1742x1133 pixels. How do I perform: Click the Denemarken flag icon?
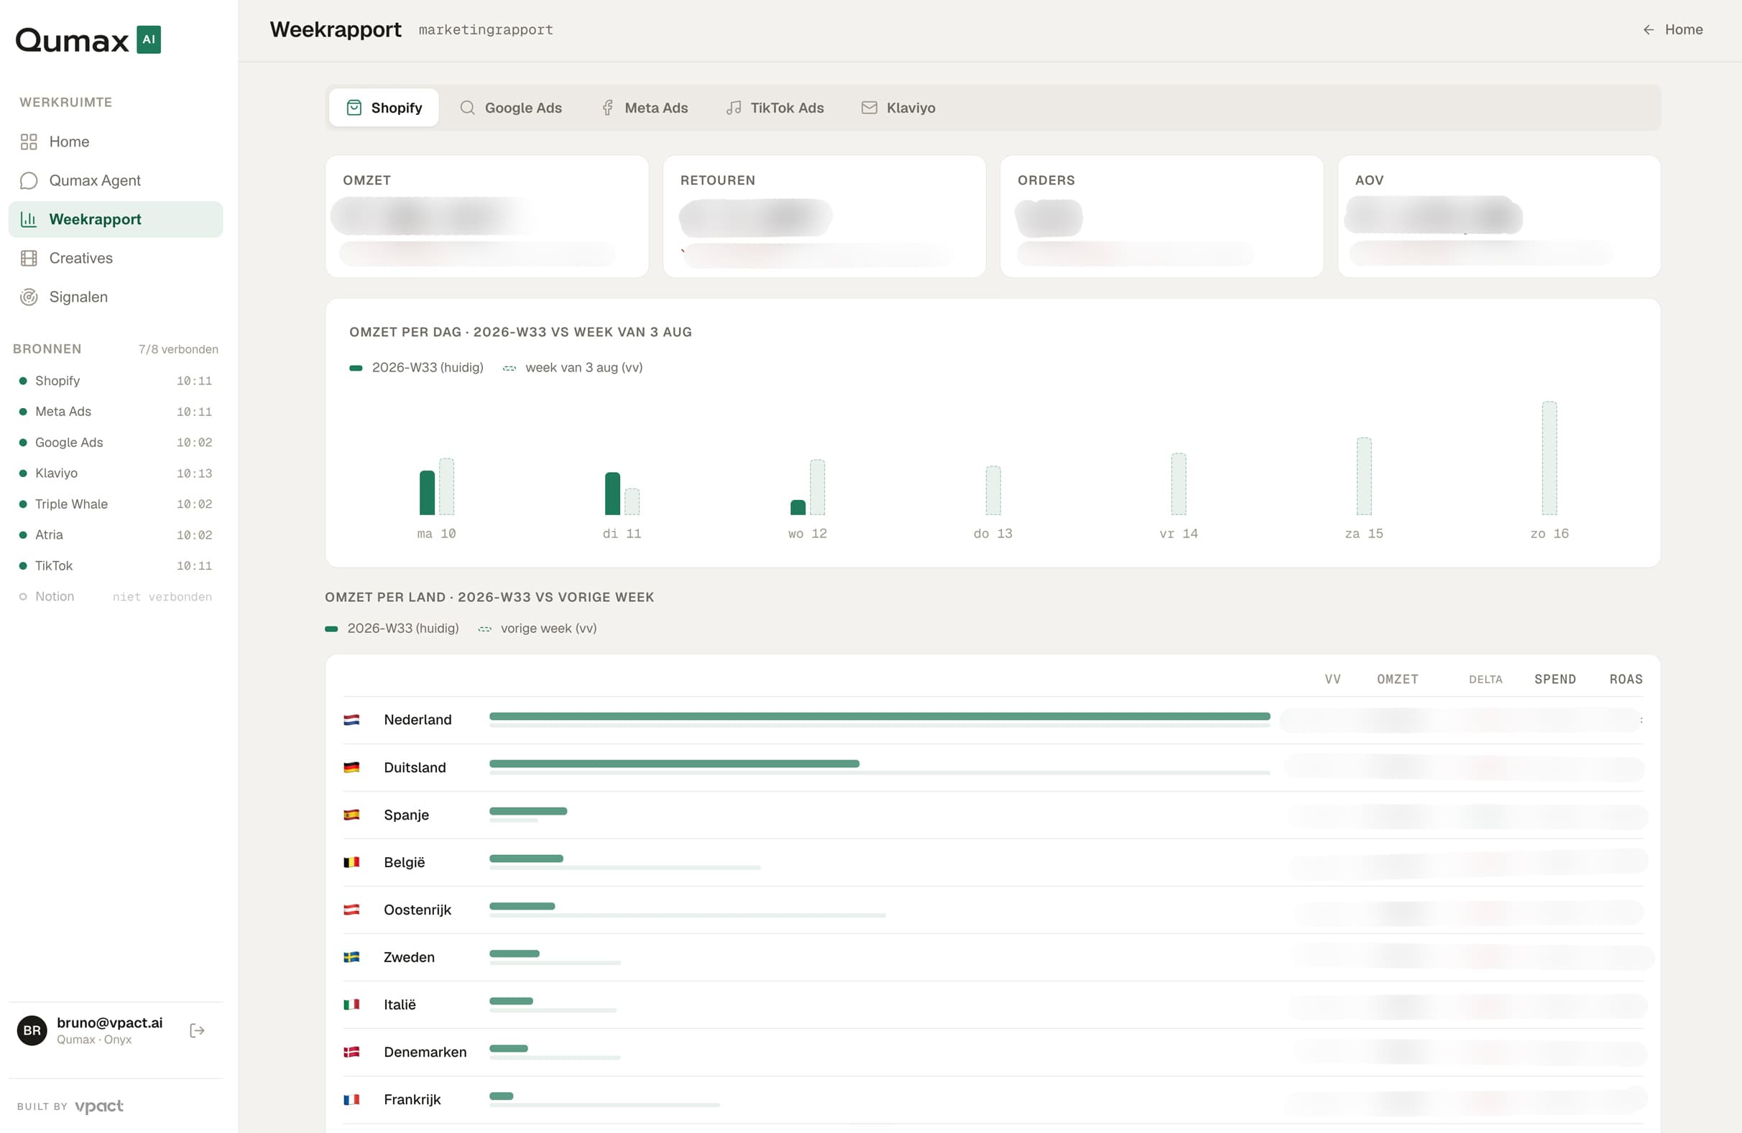pyautogui.click(x=351, y=1052)
